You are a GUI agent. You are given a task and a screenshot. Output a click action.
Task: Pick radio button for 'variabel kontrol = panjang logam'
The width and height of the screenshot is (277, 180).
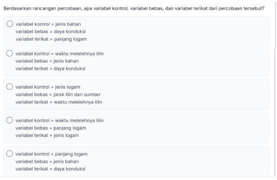tap(10, 154)
